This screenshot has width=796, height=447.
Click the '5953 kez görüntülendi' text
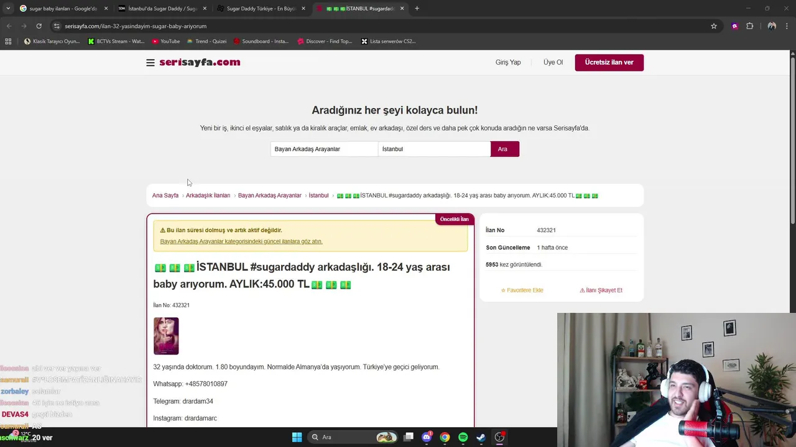(514, 264)
